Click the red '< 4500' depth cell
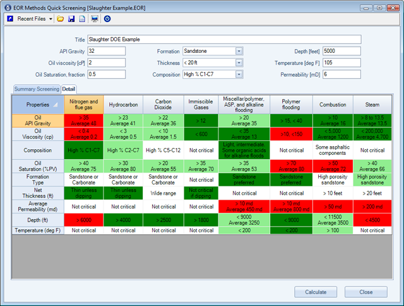 click(x=372, y=220)
